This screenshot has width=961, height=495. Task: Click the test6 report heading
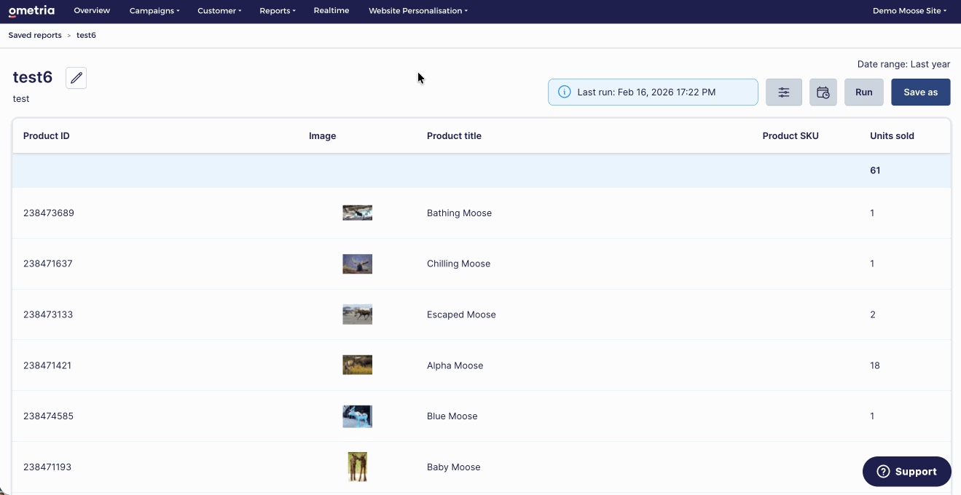coord(33,77)
